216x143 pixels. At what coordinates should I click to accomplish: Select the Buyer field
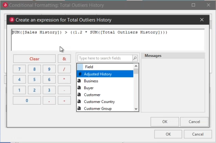[105, 88]
